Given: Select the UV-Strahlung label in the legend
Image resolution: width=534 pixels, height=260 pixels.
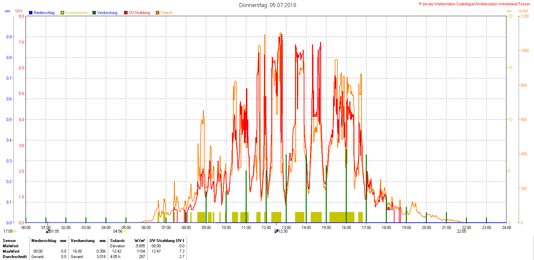Looking at the screenshot, I should click(140, 13).
